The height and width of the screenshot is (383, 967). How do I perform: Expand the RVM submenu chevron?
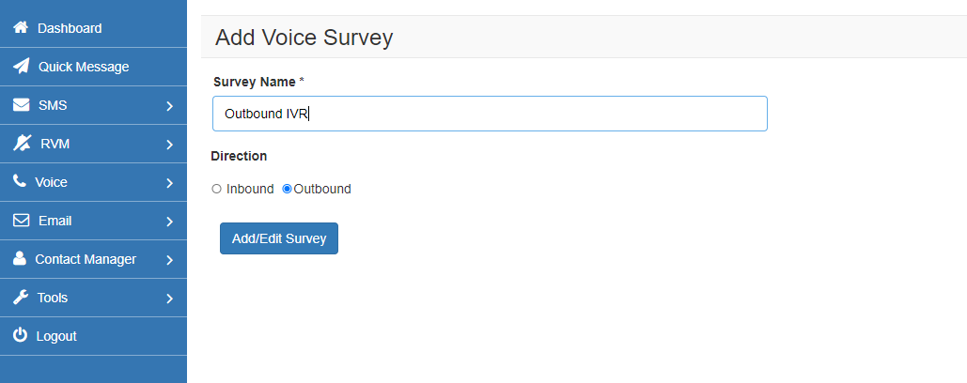tap(169, 145)
